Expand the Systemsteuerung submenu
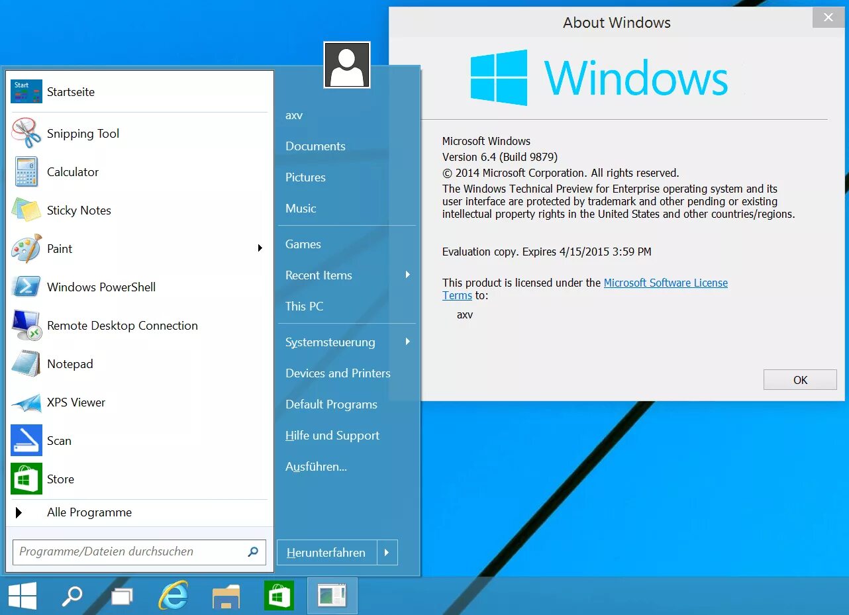 [409, 342]
